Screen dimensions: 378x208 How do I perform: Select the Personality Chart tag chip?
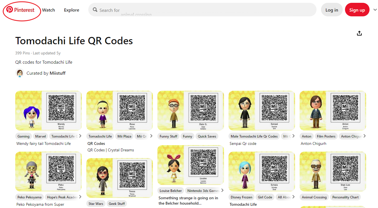point(346,197)
